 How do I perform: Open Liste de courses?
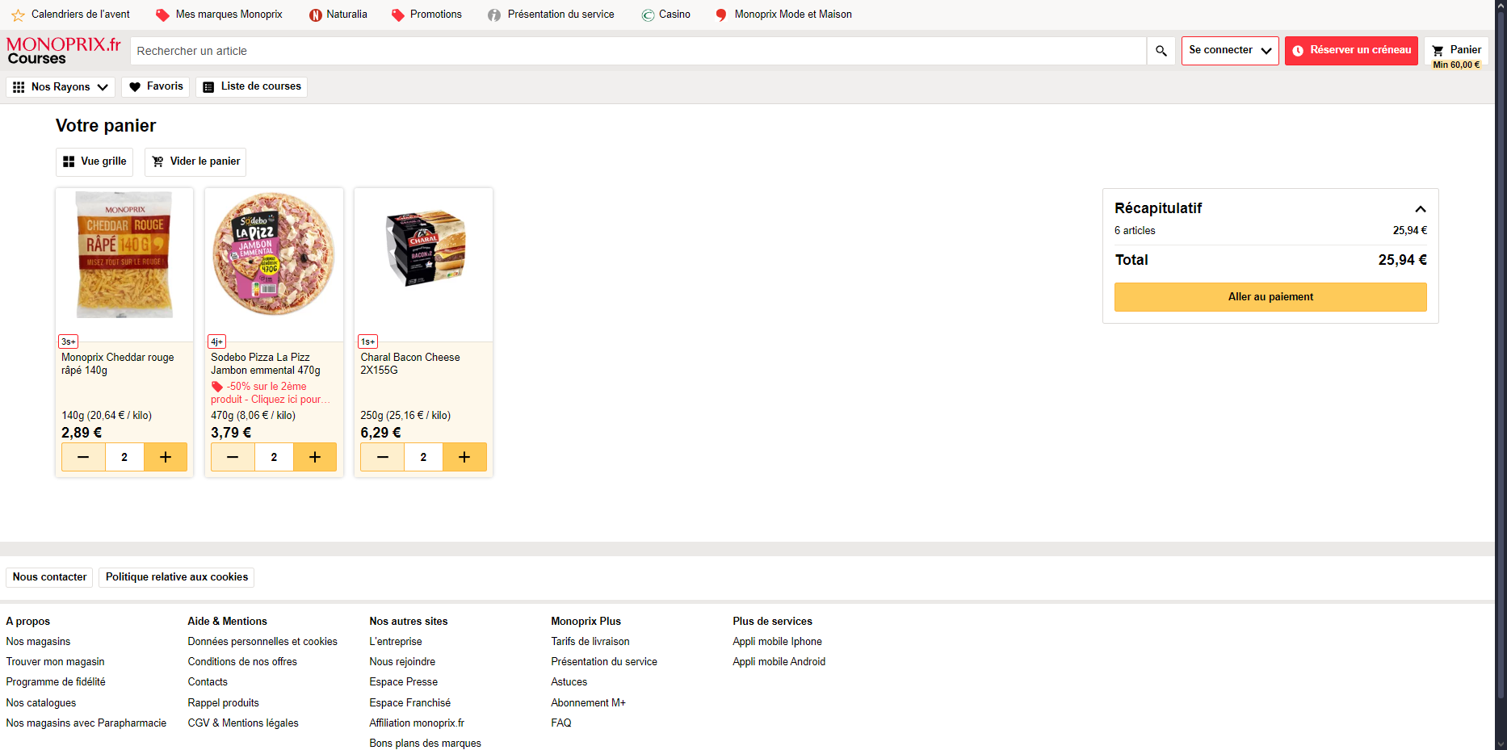pos(252,87)
